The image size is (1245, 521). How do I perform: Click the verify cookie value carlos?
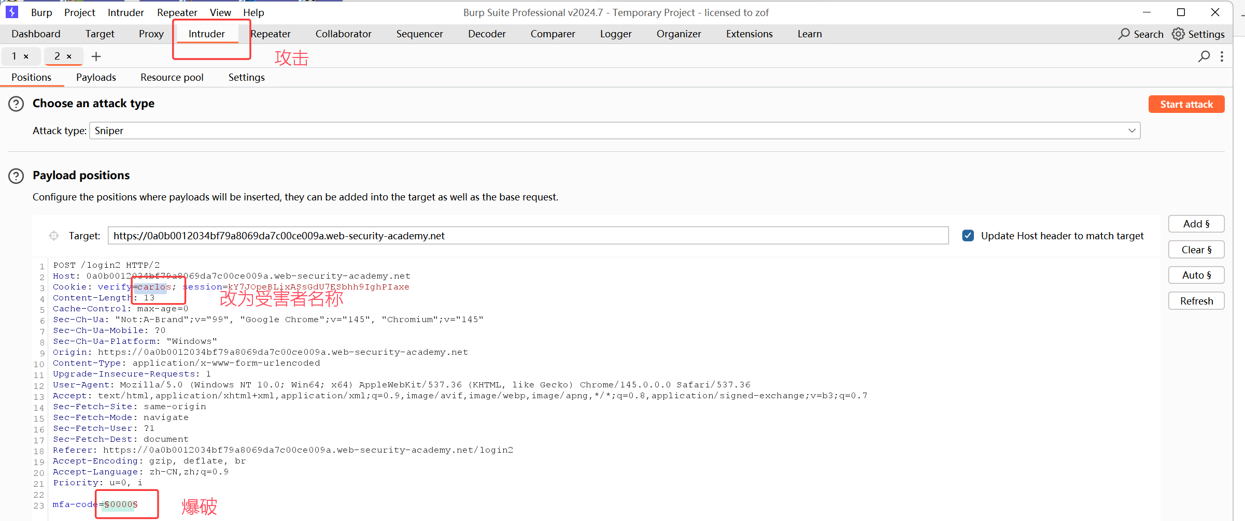[x=154, y=287]
